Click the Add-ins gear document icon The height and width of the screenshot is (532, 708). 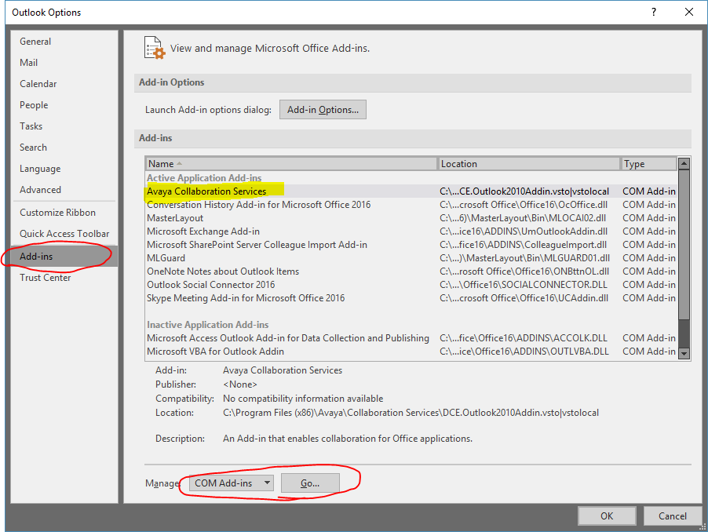tap(155, 48)
